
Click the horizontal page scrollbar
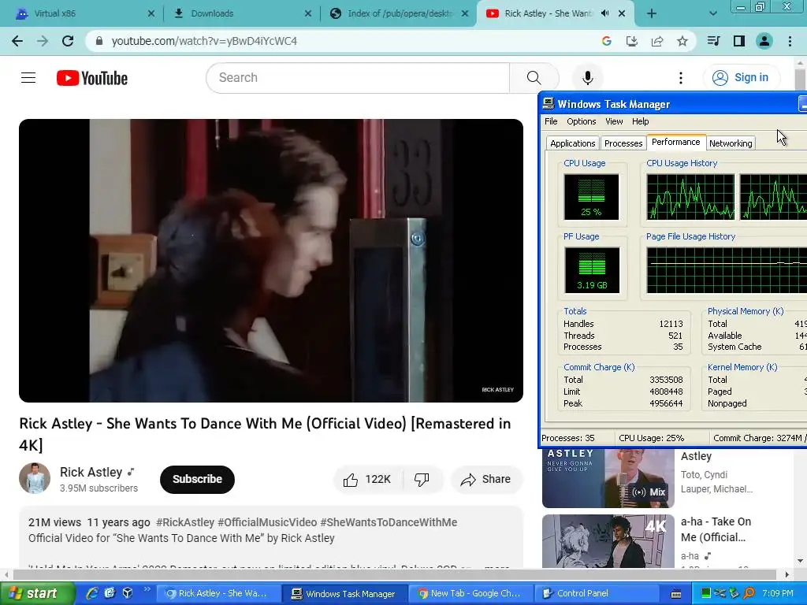(395, 574)
